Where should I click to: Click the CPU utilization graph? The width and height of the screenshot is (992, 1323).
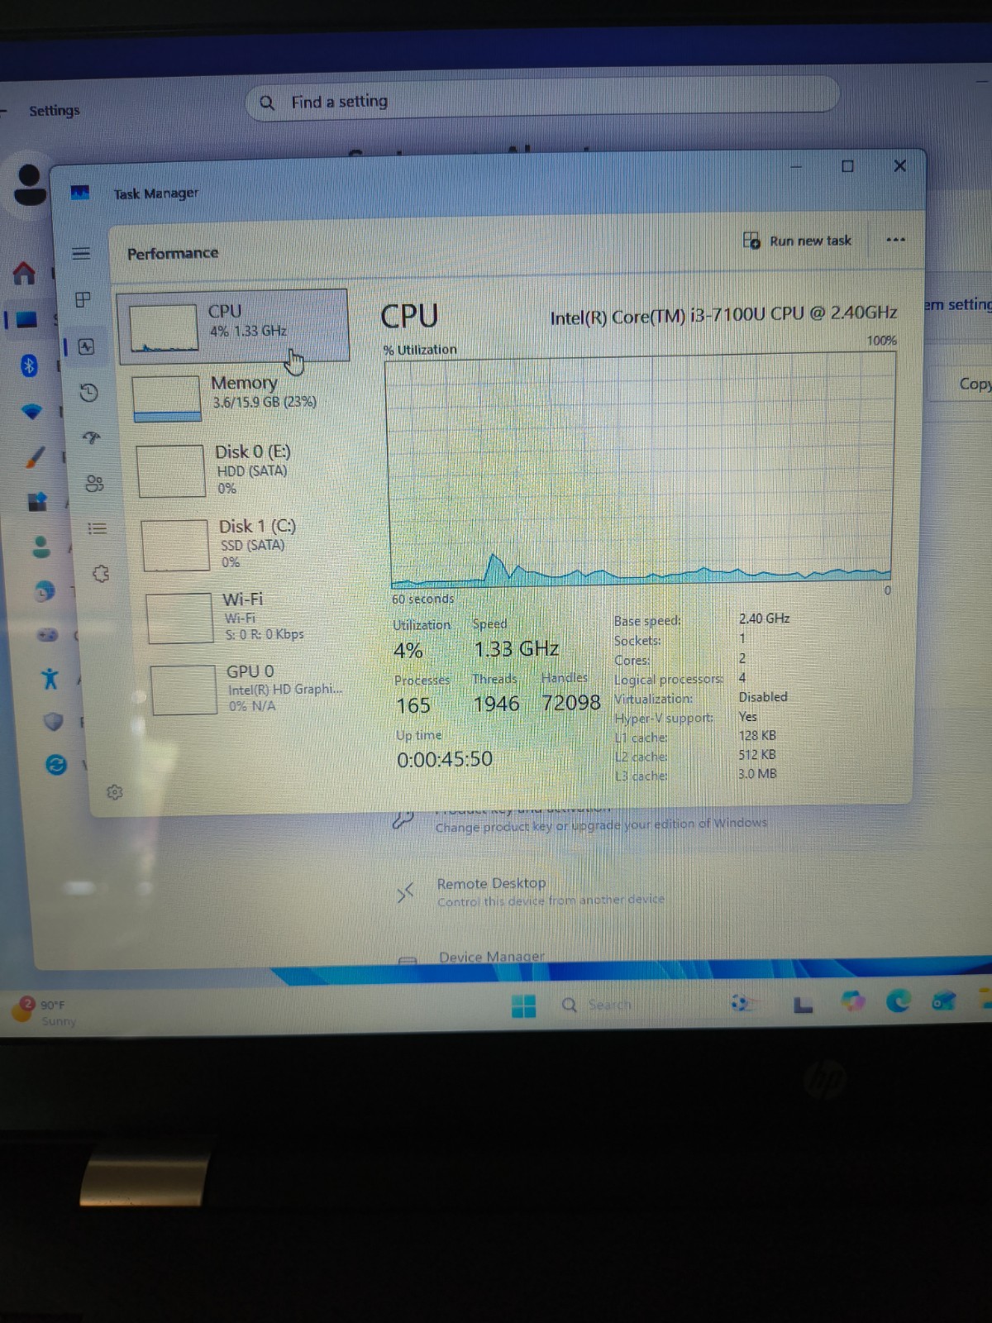coord(641,471)
